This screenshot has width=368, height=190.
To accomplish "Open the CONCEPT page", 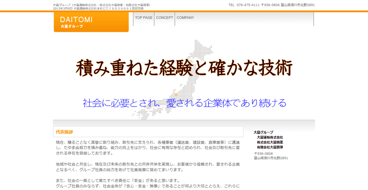I will pyautogui.click(x=164, y=18).
